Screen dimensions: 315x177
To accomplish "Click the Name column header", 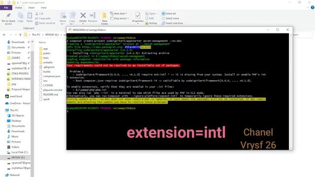I will pos(42,42).
